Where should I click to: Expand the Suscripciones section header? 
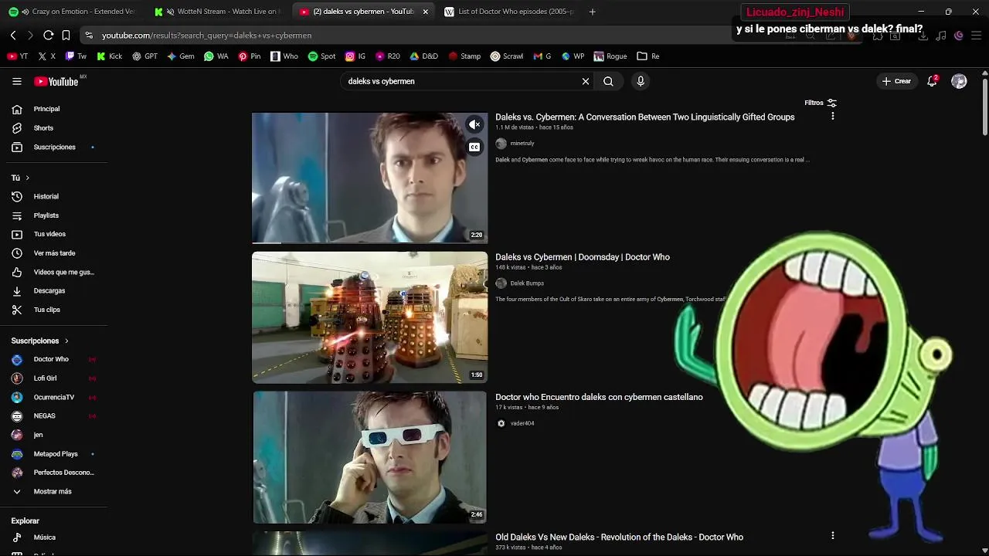click(x=40, y=341)
